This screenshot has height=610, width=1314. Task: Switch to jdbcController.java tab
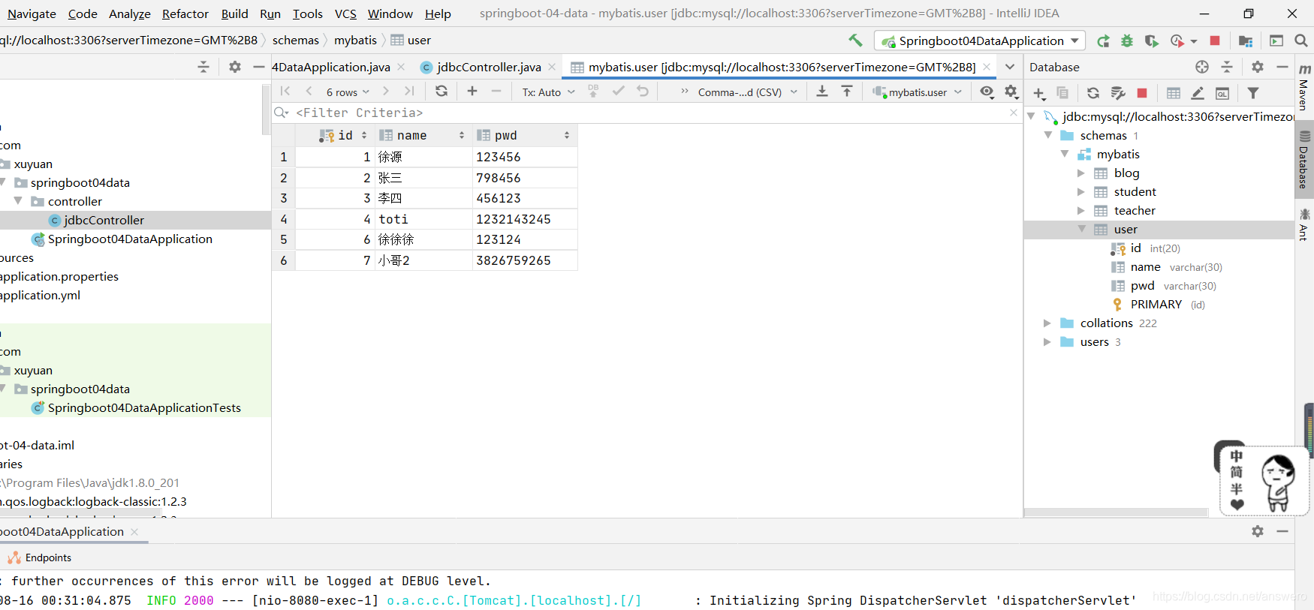489,67
